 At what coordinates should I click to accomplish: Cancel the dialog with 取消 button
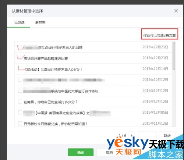tap(109, 152)
